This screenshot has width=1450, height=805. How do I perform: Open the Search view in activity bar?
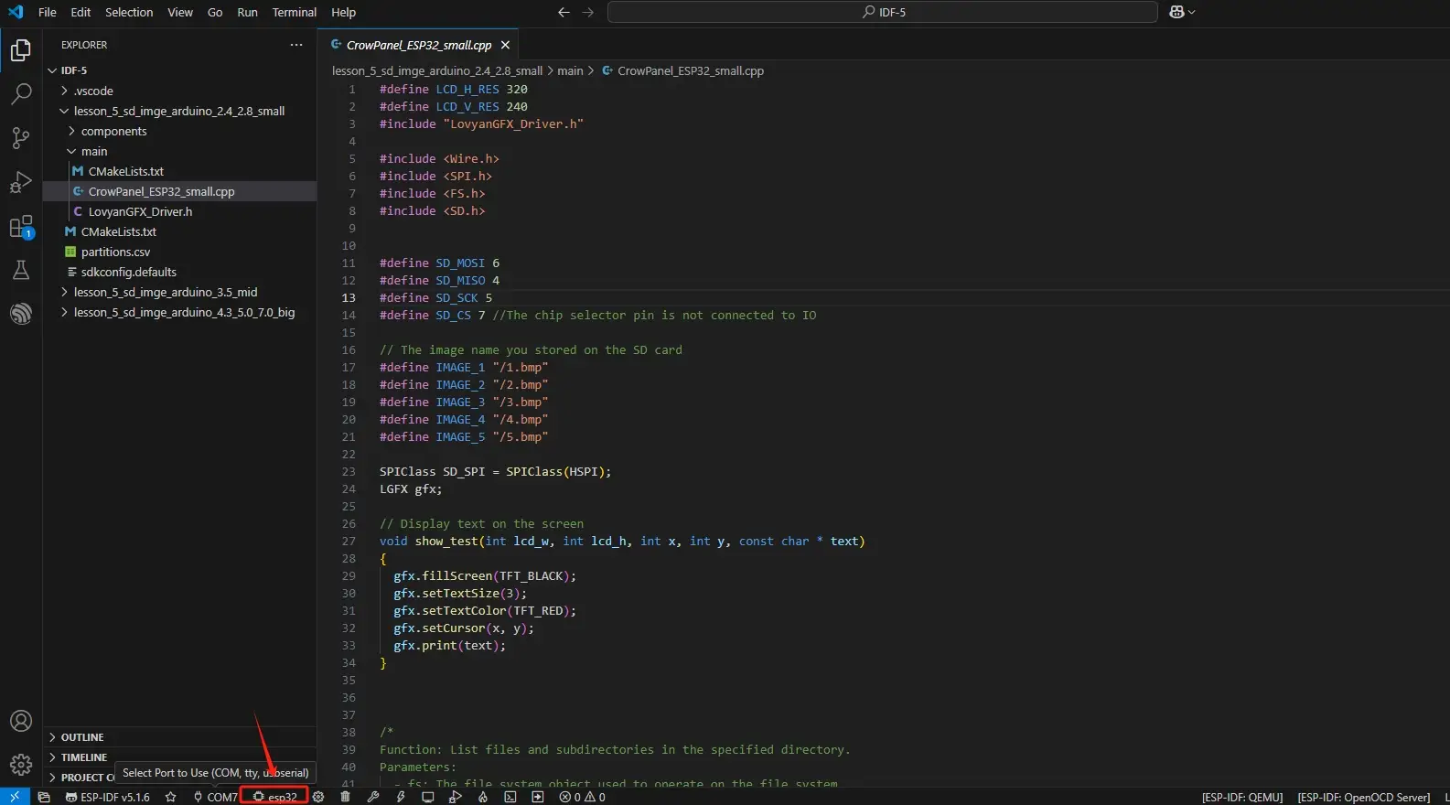[x=20, y=94]
